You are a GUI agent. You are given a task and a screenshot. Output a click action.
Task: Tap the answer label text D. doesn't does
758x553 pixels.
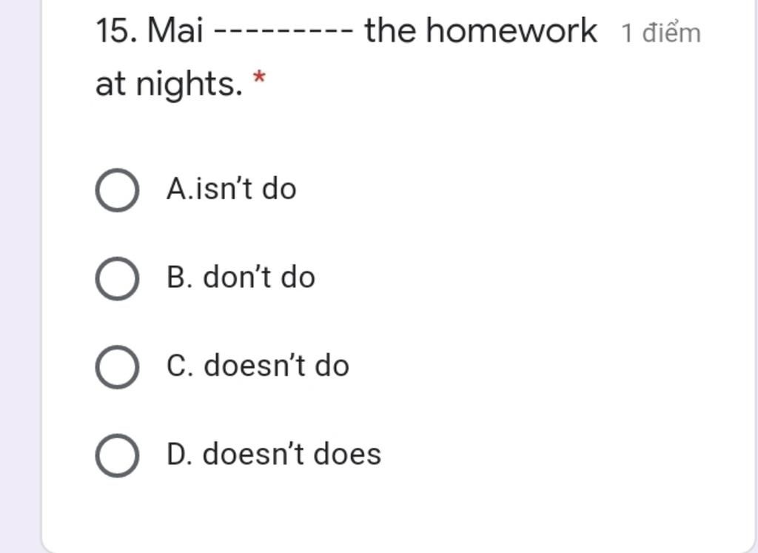point(274,454)
